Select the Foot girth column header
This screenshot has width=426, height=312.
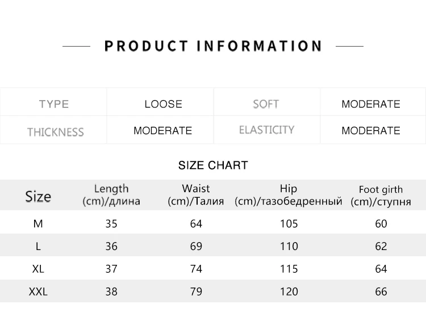(x=381, y=195)
